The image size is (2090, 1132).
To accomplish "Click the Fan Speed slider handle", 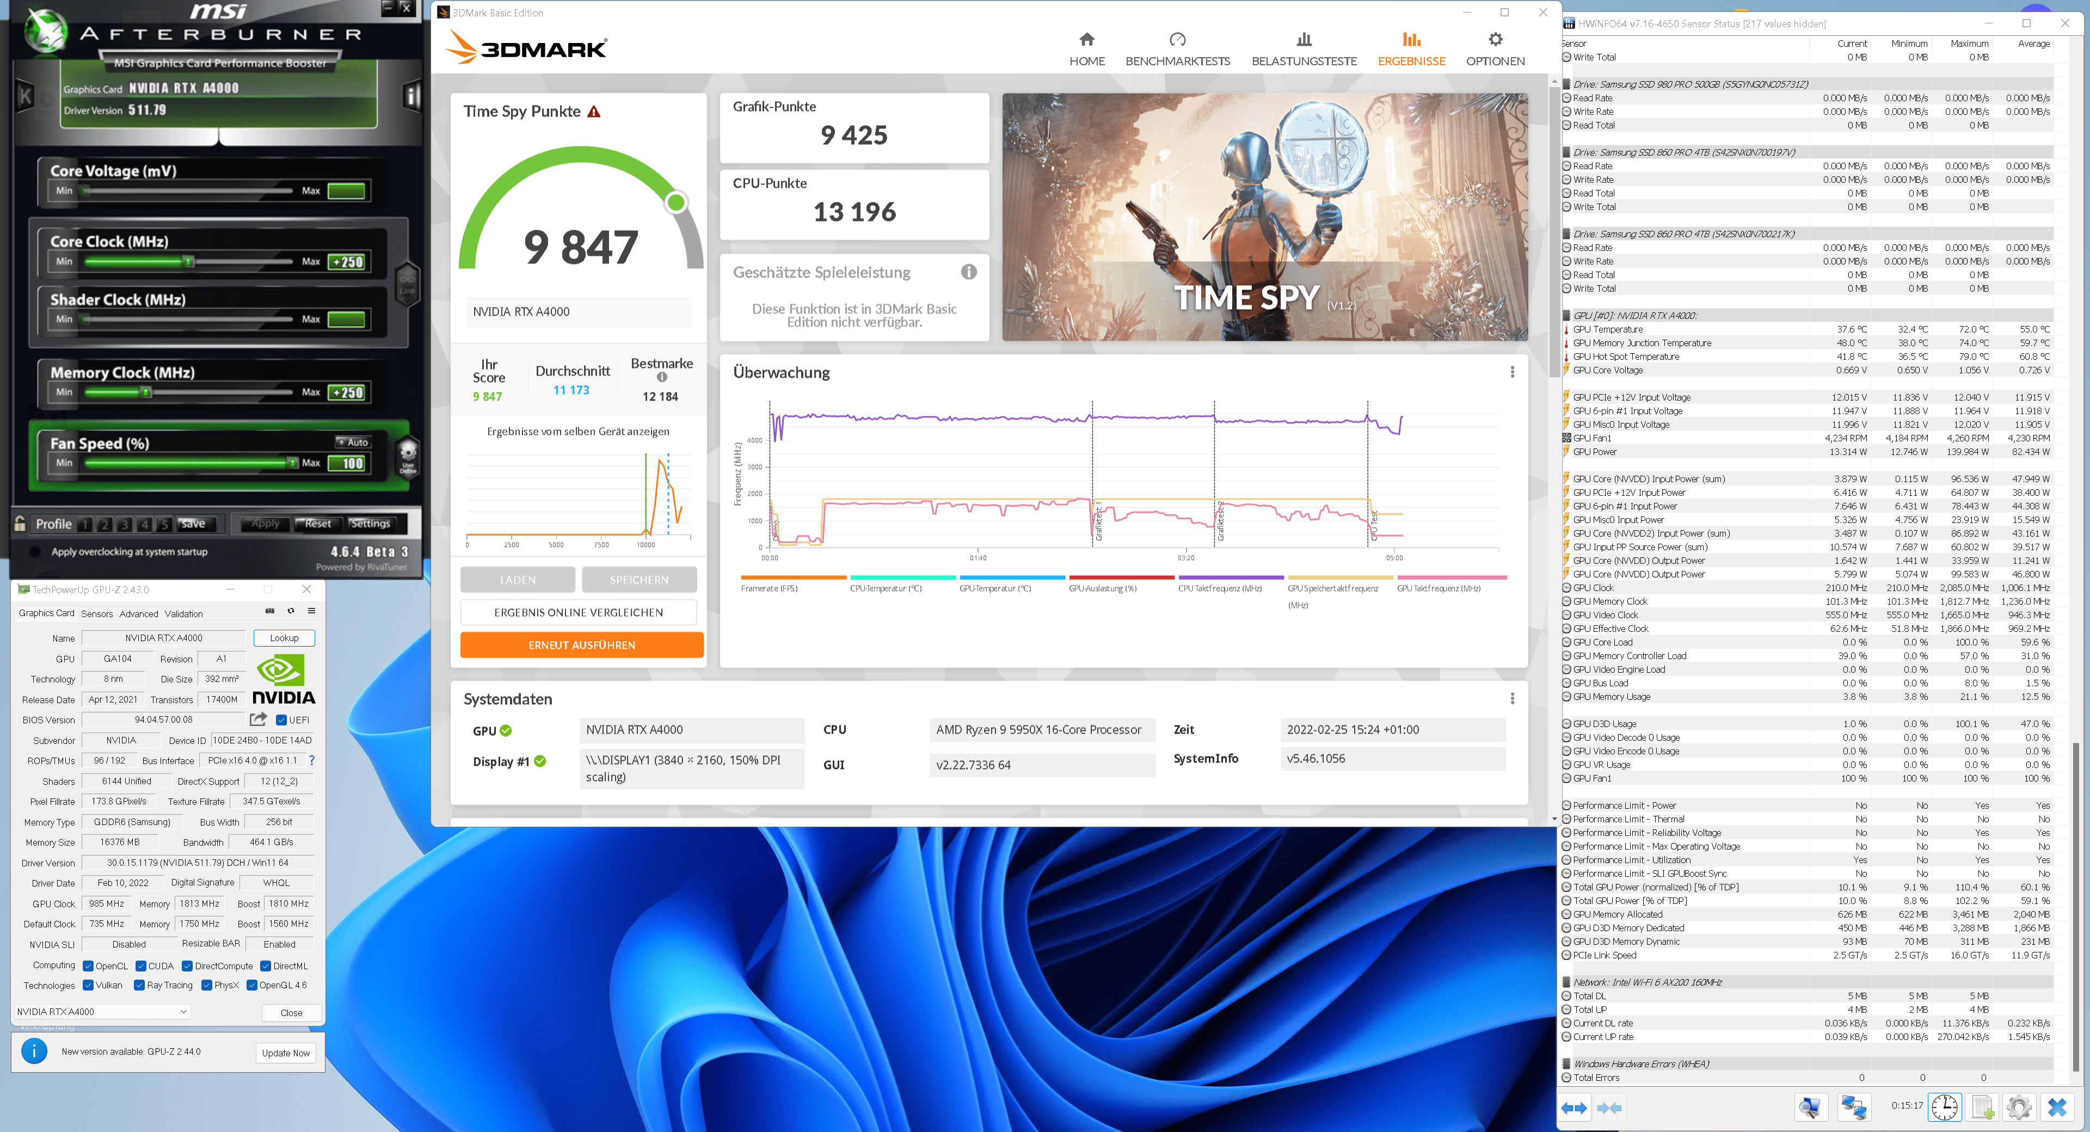I will (292, 463).
